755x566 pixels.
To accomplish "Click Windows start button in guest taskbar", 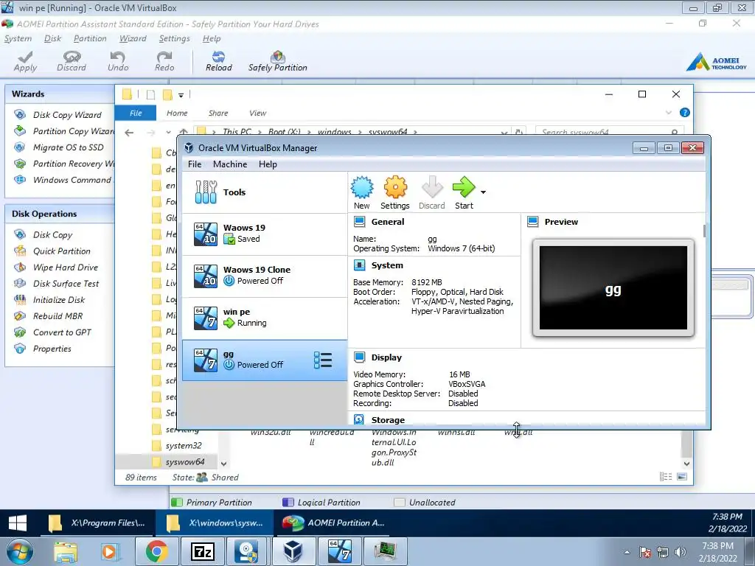I will point(18,523).
